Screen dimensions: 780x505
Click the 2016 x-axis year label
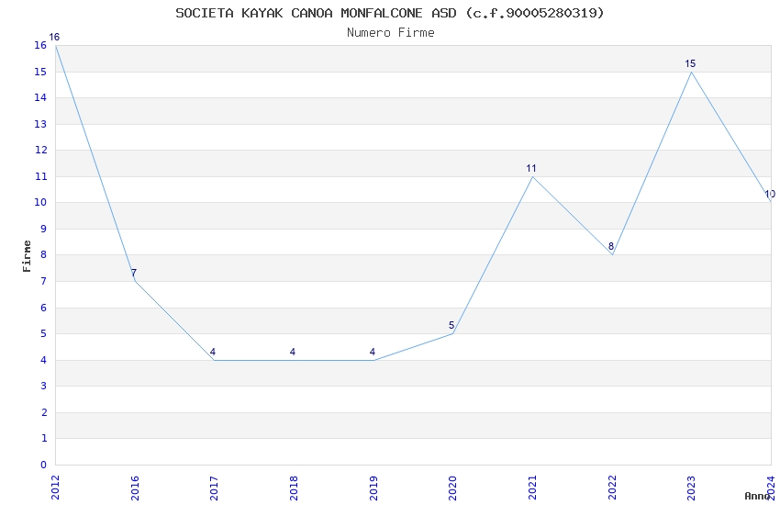(x=135, y=488)
